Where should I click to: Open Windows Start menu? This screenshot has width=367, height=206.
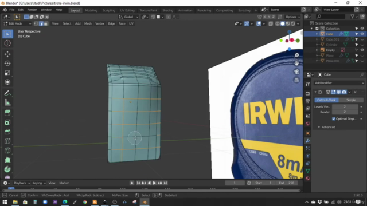tap(5, 202)
